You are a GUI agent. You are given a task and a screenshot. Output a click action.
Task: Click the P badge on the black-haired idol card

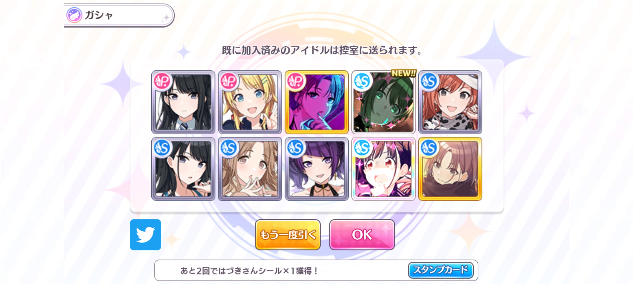pyautogui.click(x=162, y=81)
